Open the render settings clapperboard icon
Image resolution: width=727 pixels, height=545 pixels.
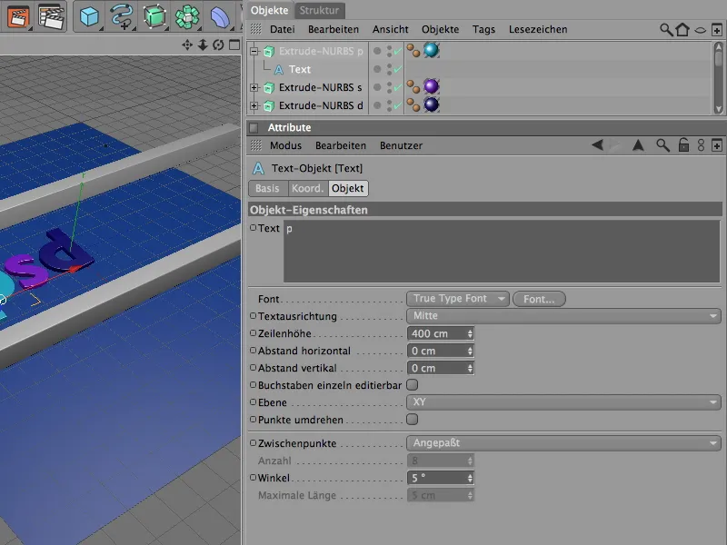[53, 16]
